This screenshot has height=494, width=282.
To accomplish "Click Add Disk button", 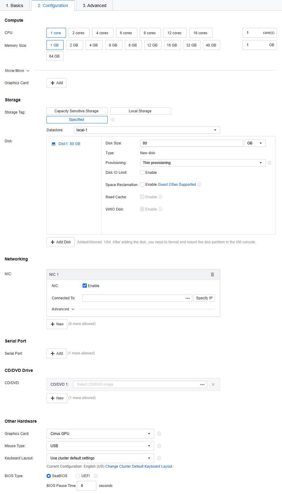I will pyautogui.click(x=61, y=242).
